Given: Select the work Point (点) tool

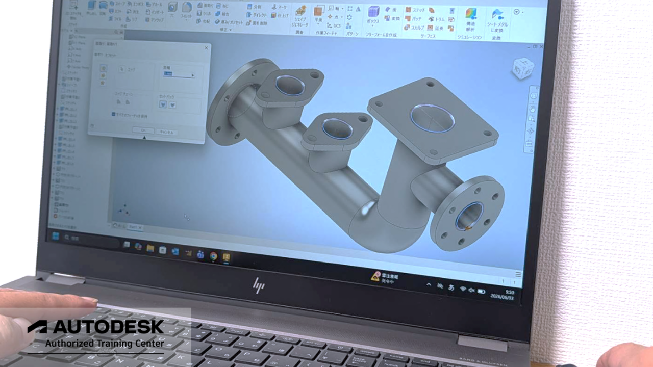Looking at the screenshot, I should click(333, 17).
